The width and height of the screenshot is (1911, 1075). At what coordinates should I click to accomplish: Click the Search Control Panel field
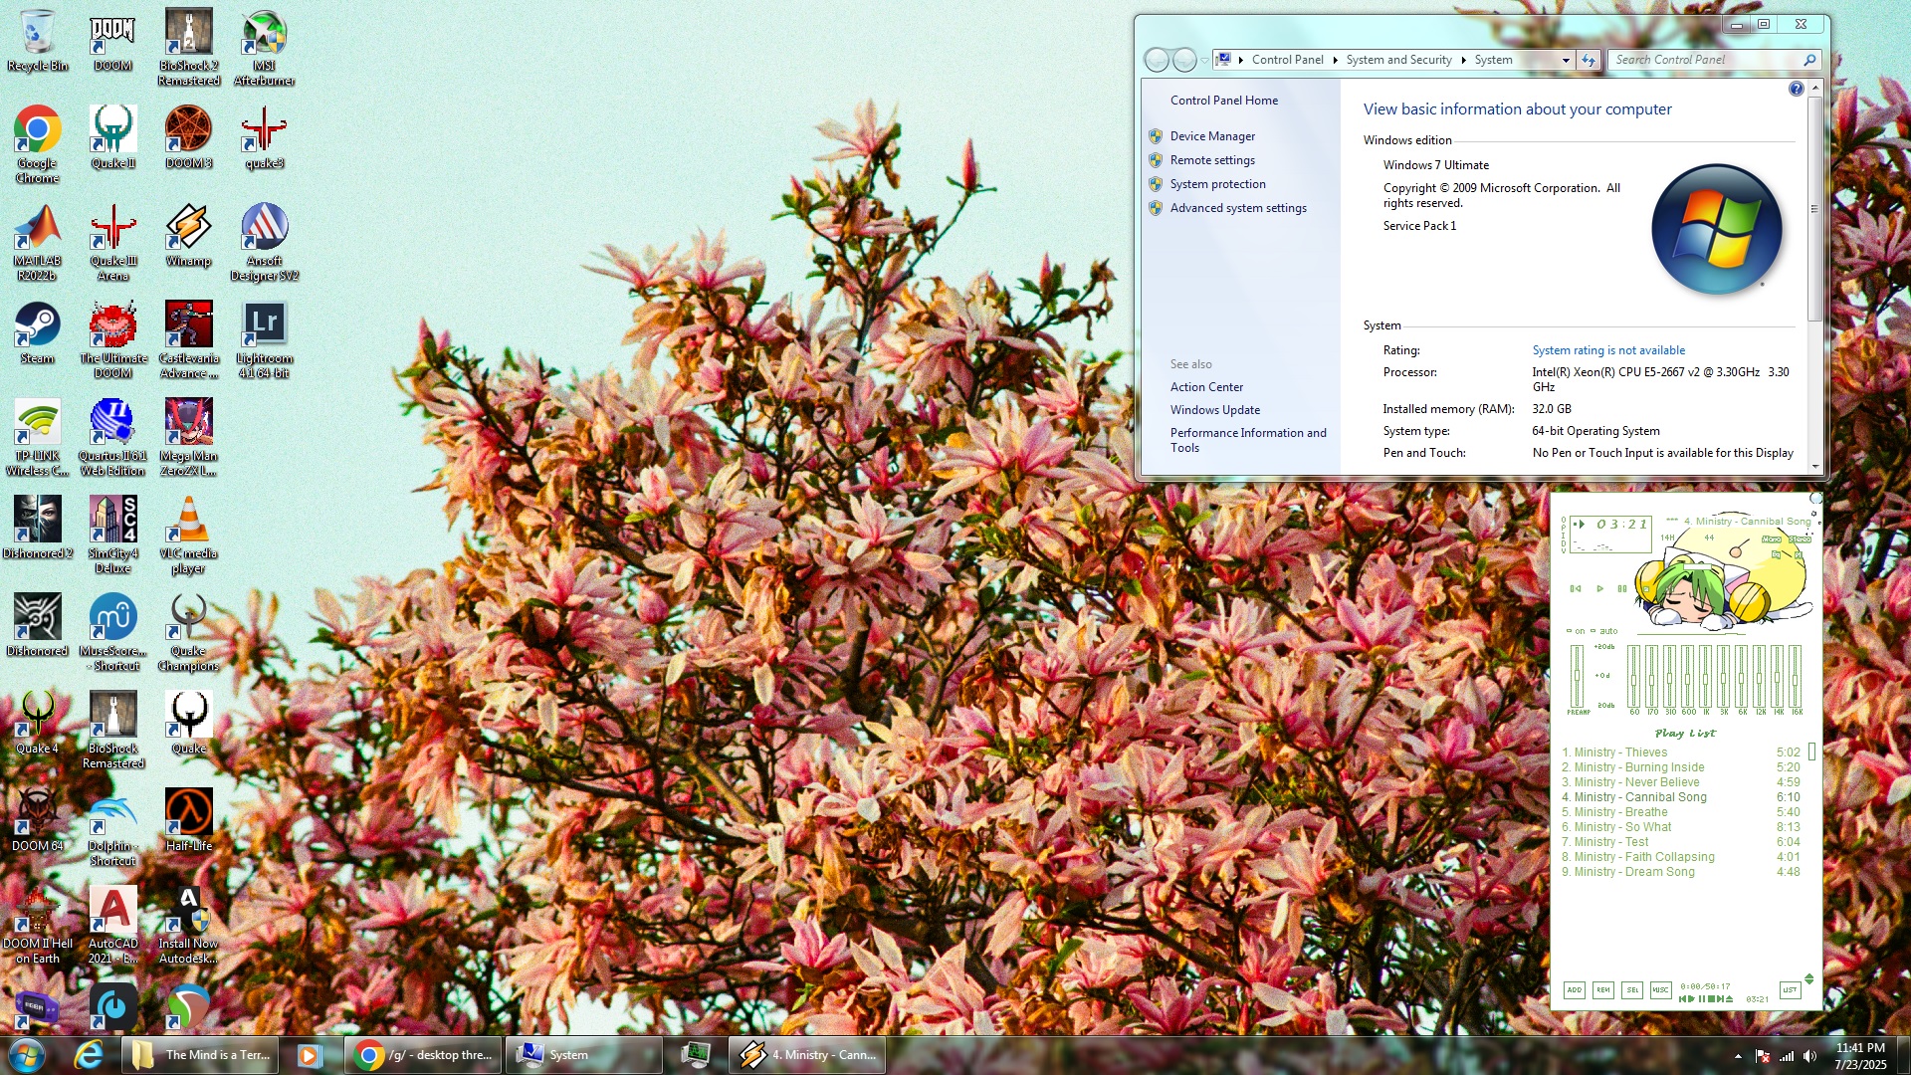(x=1714, y=60)
